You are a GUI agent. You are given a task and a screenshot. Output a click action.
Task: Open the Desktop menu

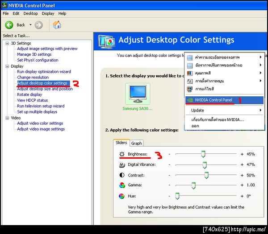click(x=30, y=13)
